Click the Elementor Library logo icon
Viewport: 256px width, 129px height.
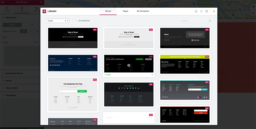pos(44,11)
